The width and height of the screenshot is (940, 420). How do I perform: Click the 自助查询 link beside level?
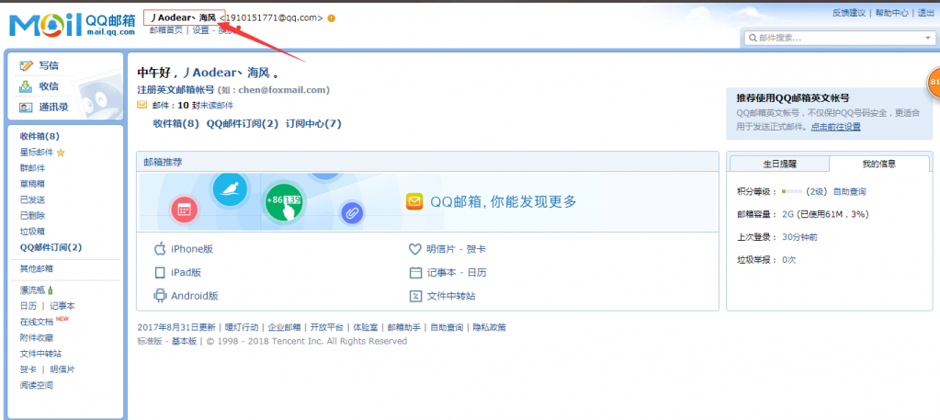[x=849, y=191]
